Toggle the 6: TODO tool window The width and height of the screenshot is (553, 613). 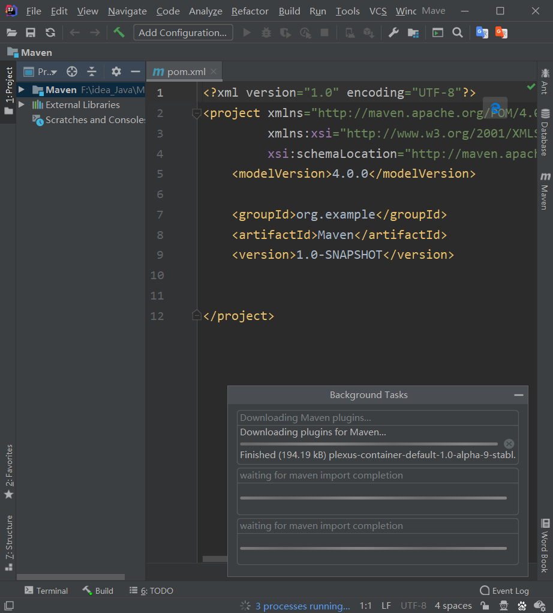click(152, 591)
